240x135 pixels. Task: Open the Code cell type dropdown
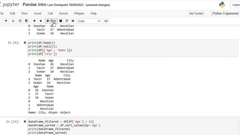[89, 21]
